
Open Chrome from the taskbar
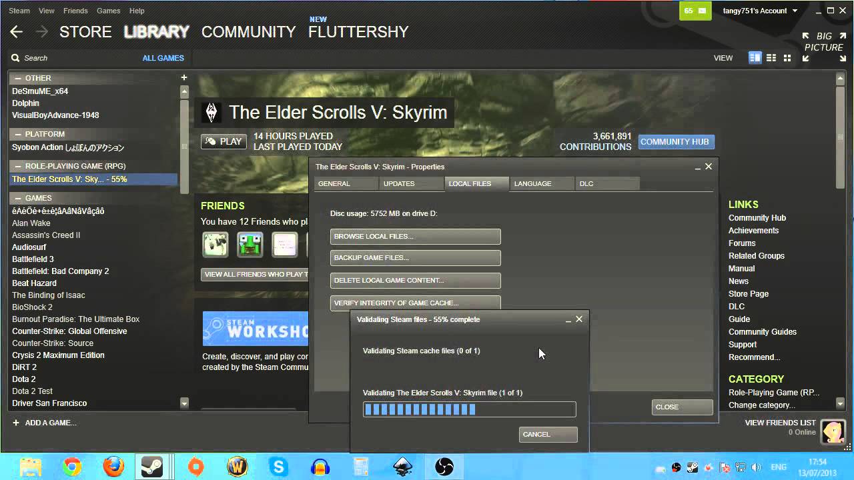pyautogui.click(x=72, y=467)
